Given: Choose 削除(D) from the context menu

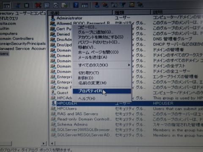Looking at the screenshot, I should click(86, 78).
